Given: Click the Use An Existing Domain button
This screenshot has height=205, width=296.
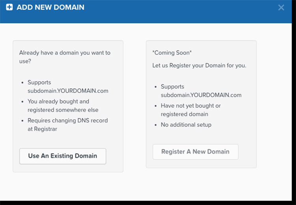Looking at the screenshot, I should click(63, 156).
